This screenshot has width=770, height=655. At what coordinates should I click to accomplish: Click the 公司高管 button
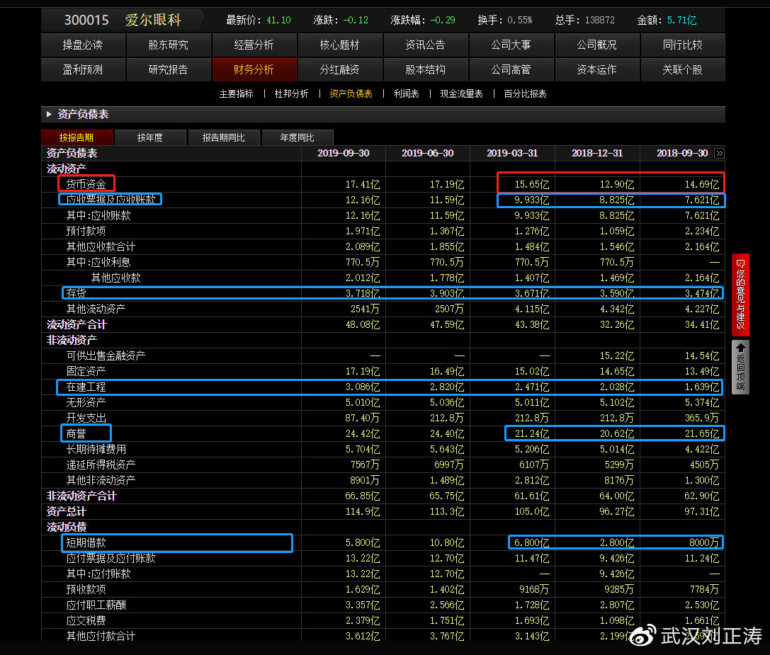click(511, 69)
